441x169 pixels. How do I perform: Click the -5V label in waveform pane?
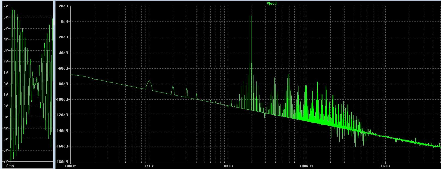(x=5, y=139)
